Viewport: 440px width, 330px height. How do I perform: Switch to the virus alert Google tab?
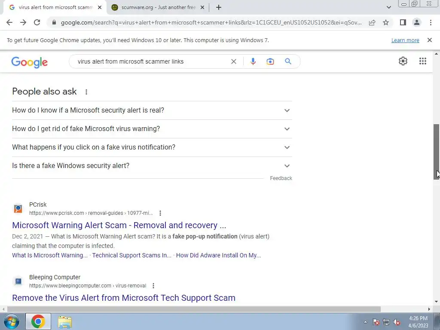pyautogui.click(x=55, y=8)
